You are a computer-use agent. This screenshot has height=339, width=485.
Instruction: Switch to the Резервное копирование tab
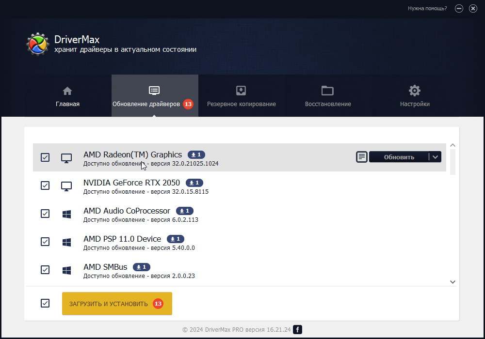click(241, 96)
